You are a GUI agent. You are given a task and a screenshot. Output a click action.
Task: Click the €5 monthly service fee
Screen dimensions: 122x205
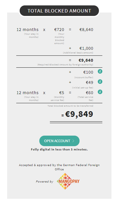pyautogui.click(x=62, y=93)
